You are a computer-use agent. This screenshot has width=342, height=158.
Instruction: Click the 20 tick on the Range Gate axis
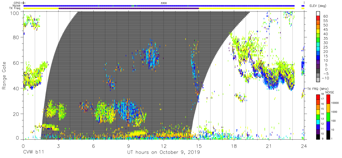pos(16,114)
